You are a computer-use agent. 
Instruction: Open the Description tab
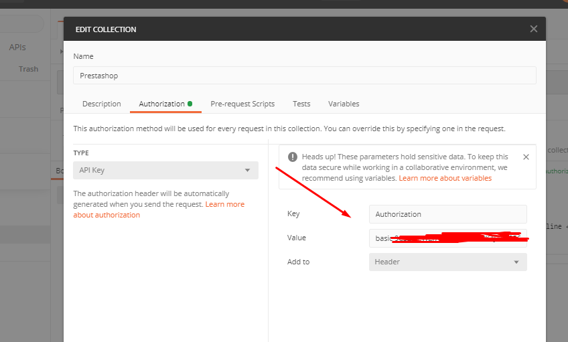101,104
